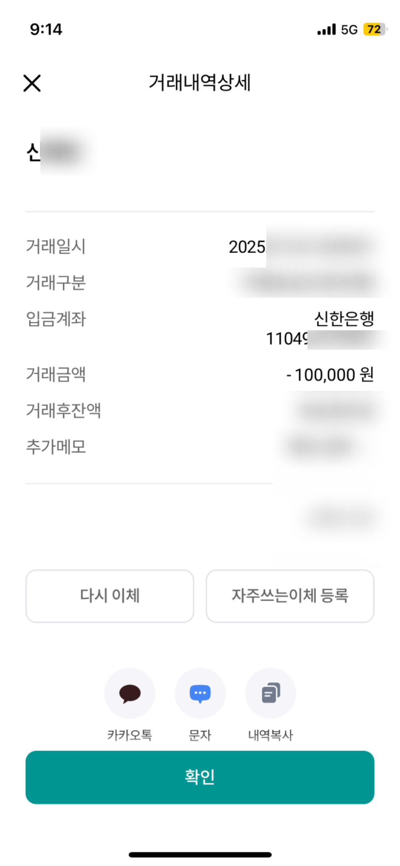Viewport: 400px width, 866px height.
Task: Tap the 9:14 clock in status bar
Action: 46,29
